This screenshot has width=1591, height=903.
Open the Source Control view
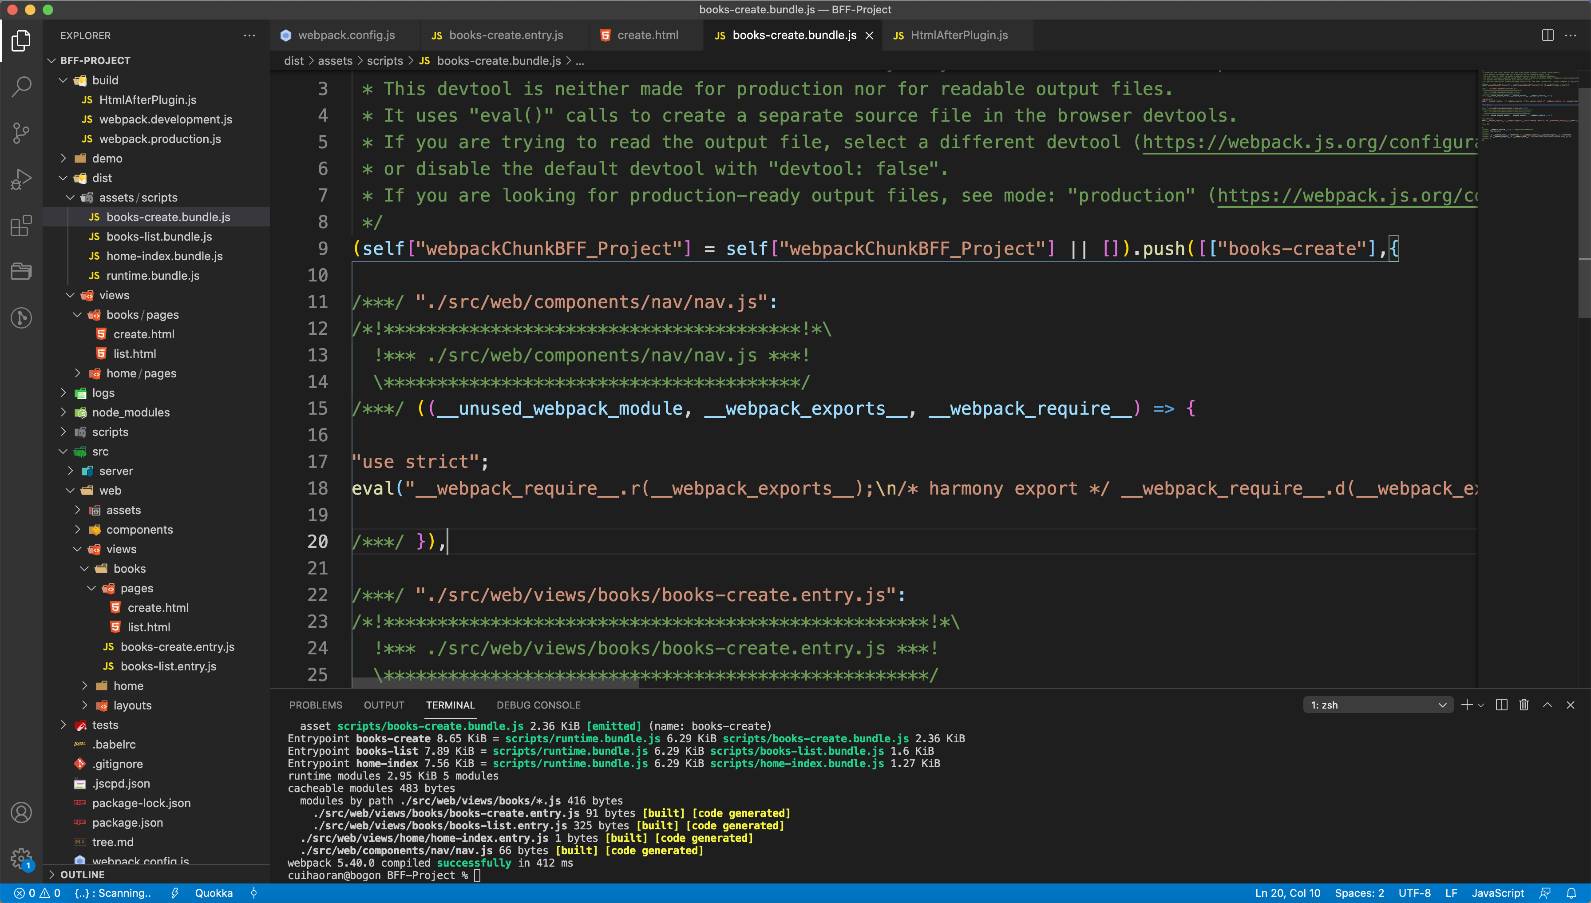[x=21, y=133]
